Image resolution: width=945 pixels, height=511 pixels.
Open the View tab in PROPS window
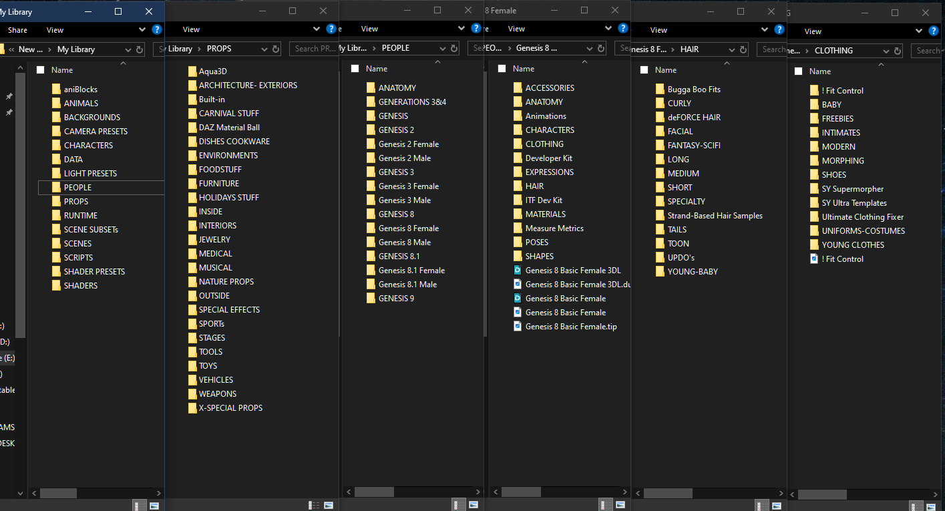pyautogui.click(x=192, y=29)
